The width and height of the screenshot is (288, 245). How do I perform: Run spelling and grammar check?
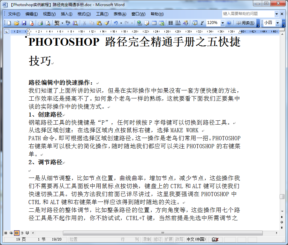(68, 23)
